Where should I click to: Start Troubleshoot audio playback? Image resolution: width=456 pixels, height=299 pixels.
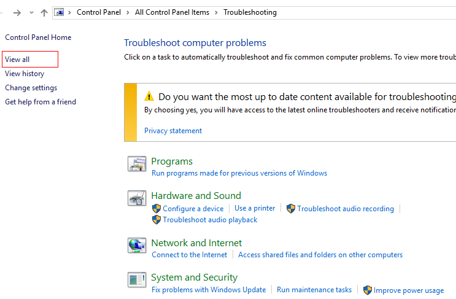210,220
